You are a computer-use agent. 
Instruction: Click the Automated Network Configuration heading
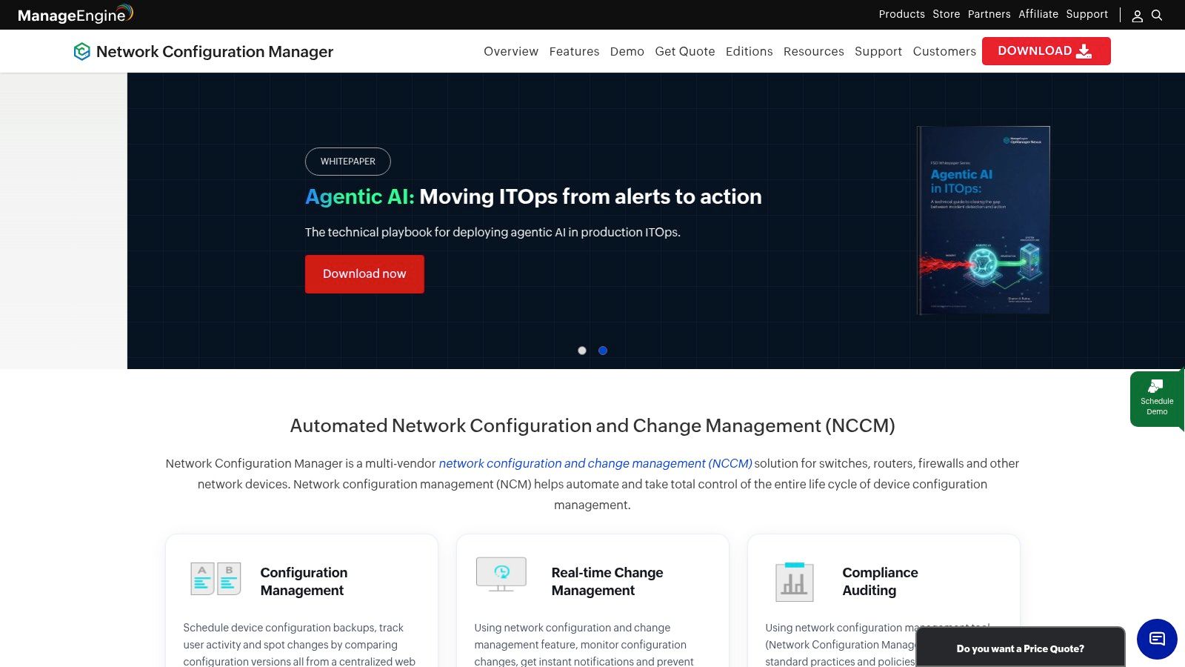tap(592, 425)
